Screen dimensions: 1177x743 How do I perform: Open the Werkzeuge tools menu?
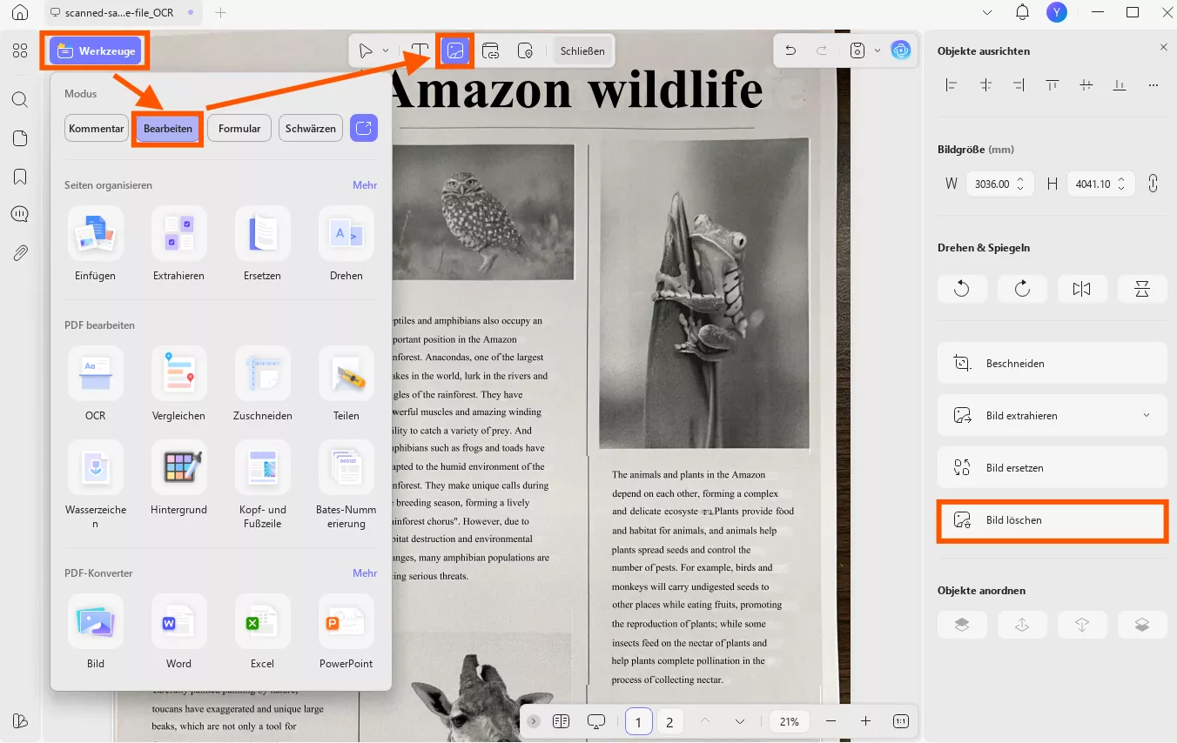click(x=96, y=50)
